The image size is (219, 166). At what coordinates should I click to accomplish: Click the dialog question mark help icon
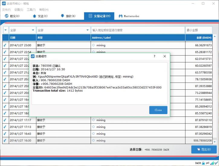click(x=154, y=56)
